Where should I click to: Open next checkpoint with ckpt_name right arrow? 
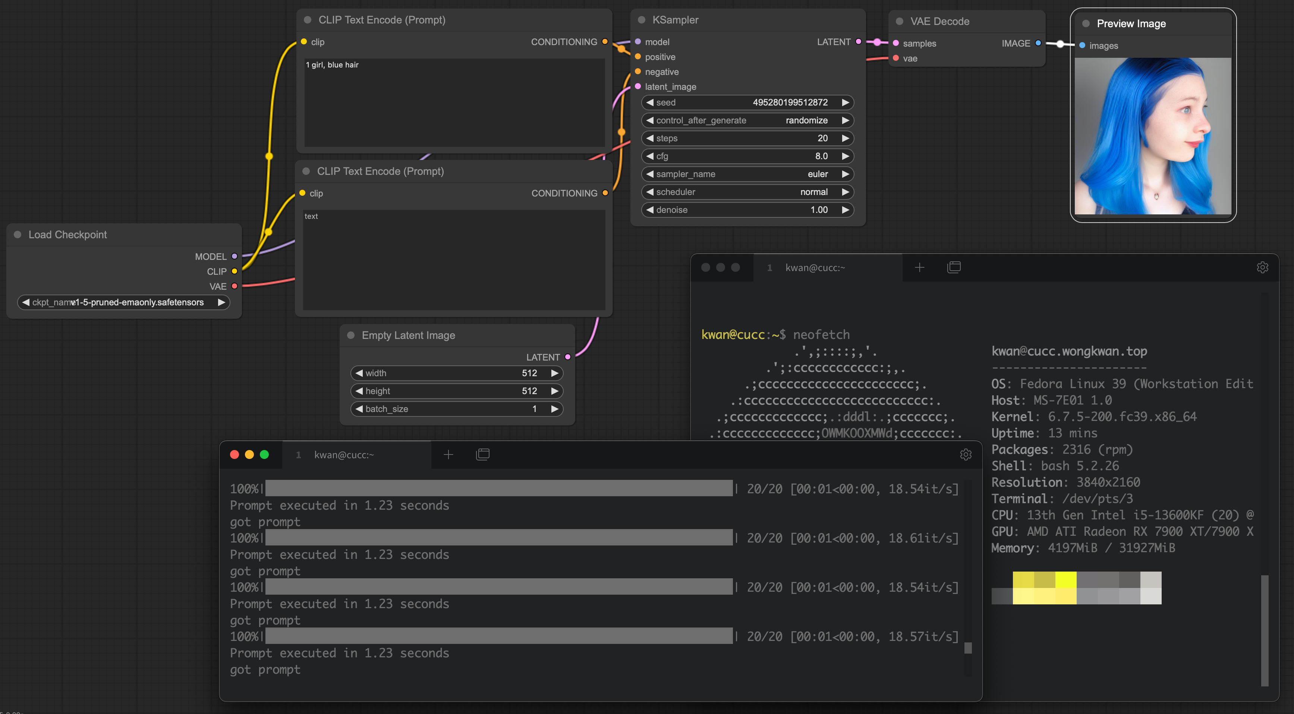tap(221, 302)
